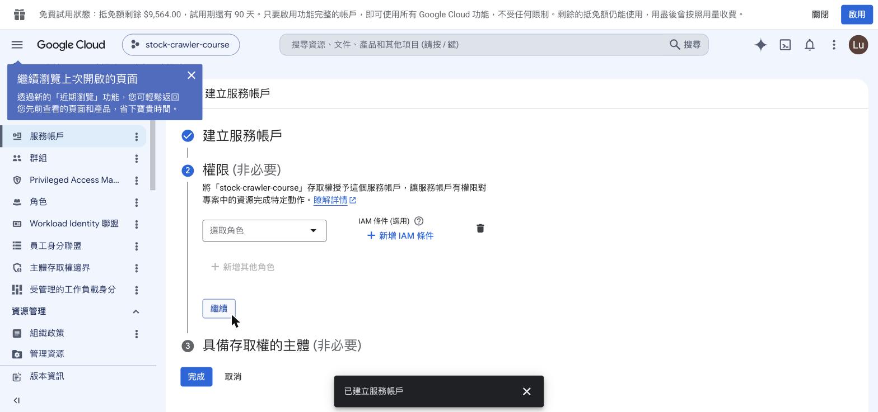Screen dimensions: 878x412
Task: Open more options for 服務帳戶
Action: (136, 136)
